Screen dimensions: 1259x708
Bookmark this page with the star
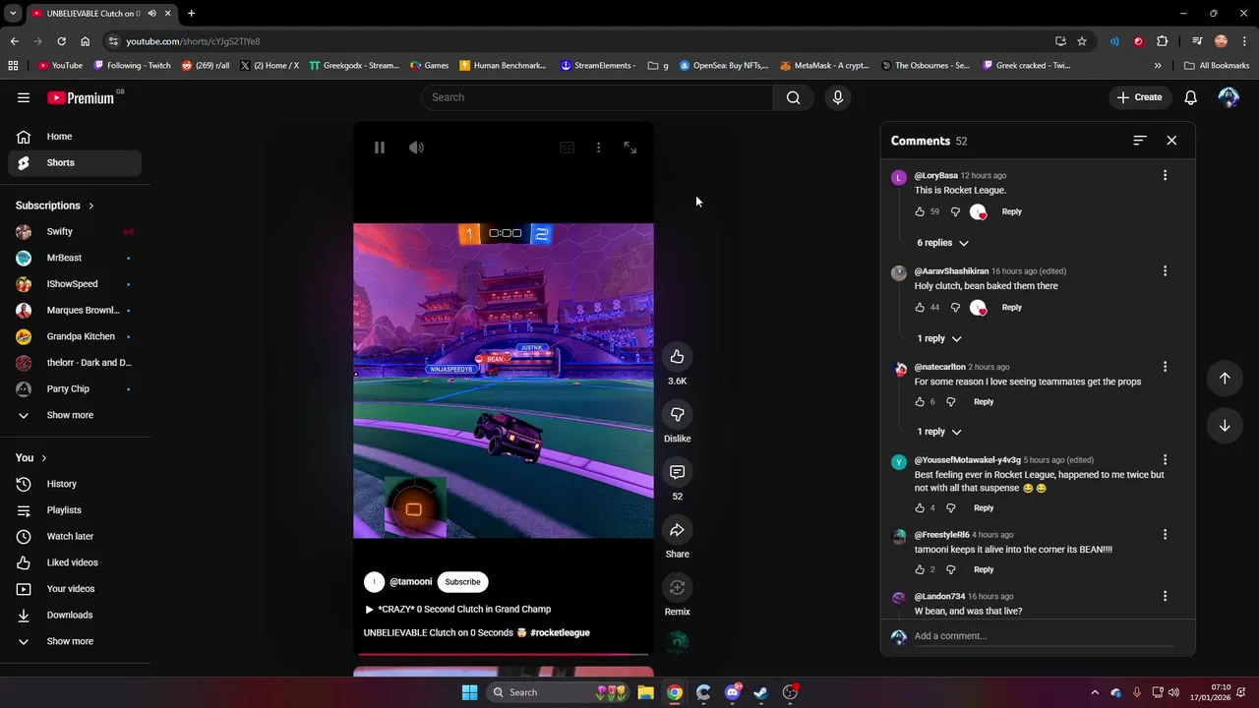(1082, 41)
